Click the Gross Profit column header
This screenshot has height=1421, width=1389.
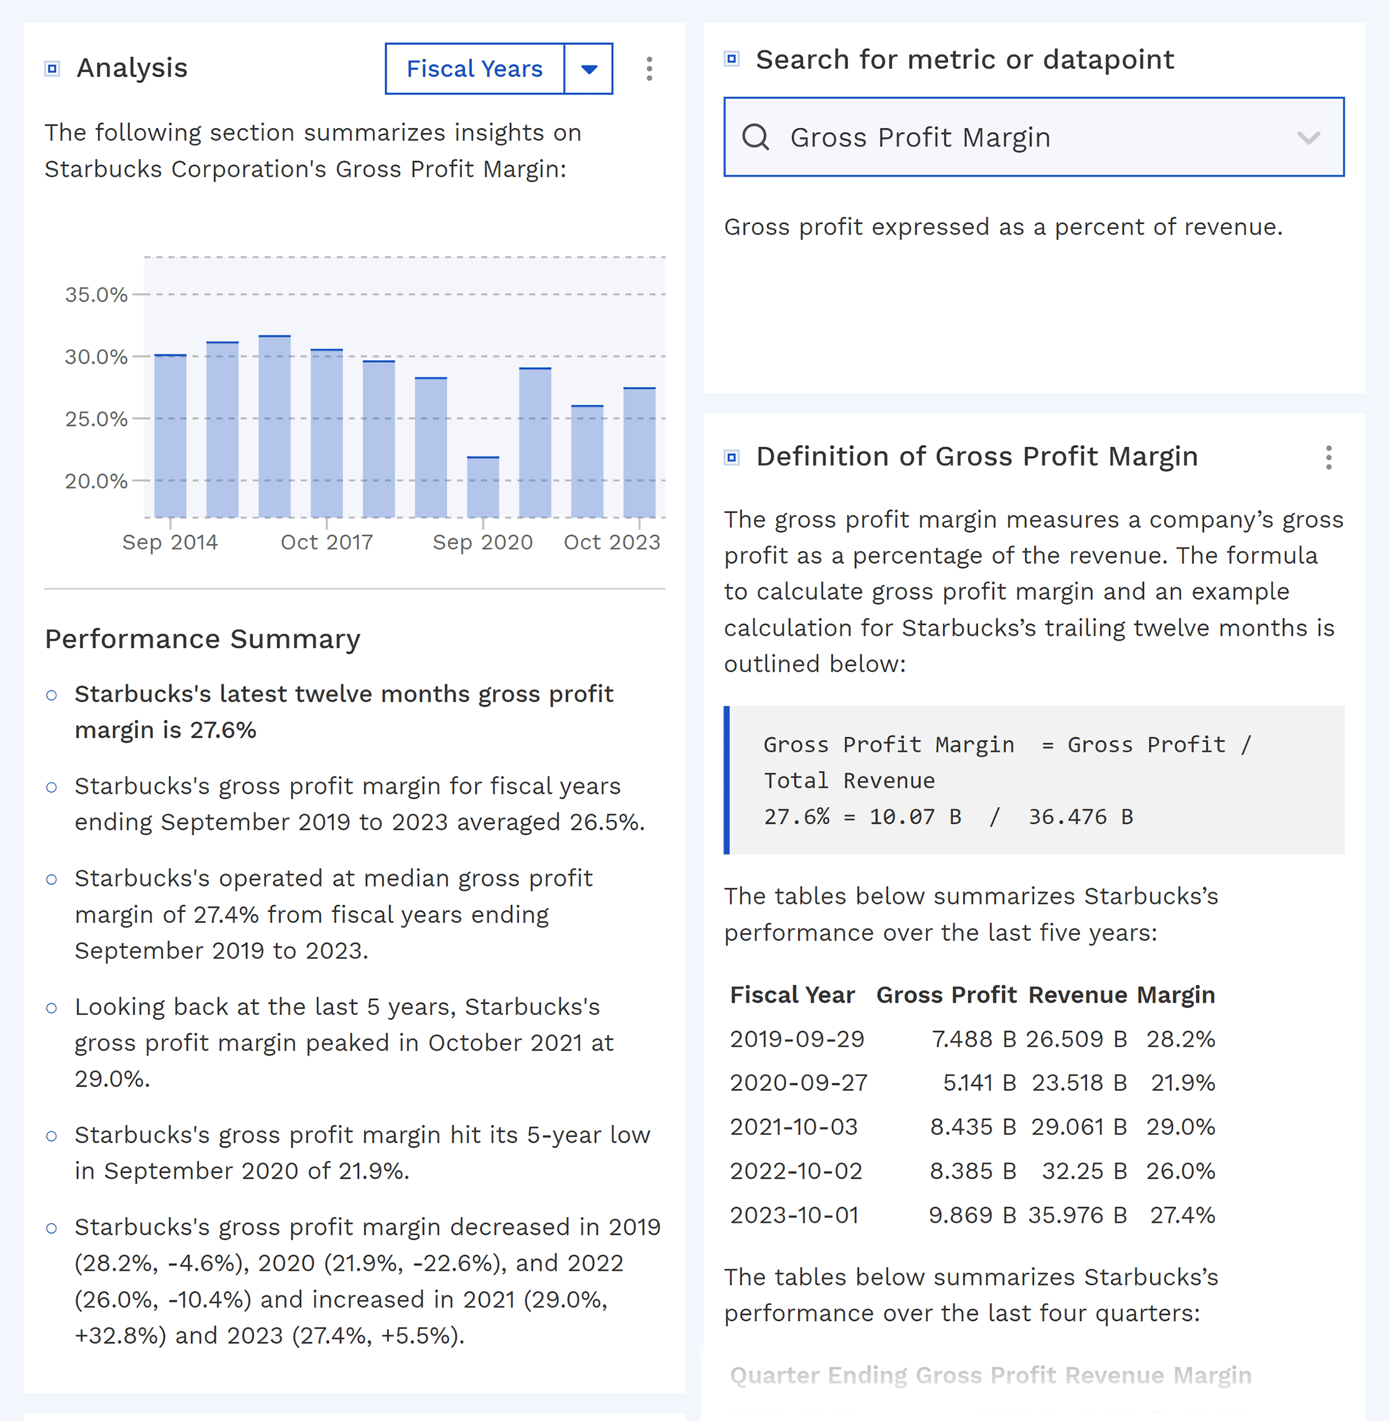click(946, 995)
